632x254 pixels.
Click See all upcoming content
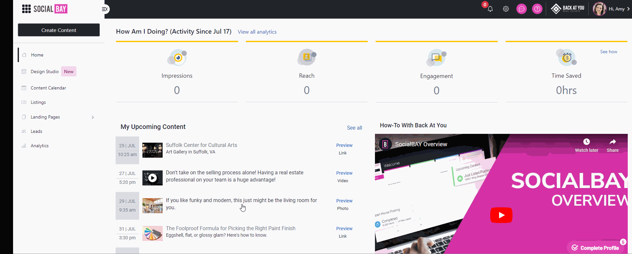(x=354, y=128)
